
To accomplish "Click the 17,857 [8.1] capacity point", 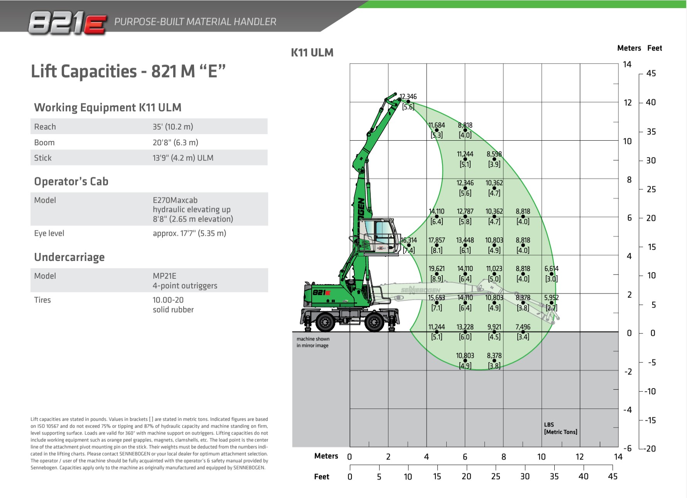I will pos(437,245).
